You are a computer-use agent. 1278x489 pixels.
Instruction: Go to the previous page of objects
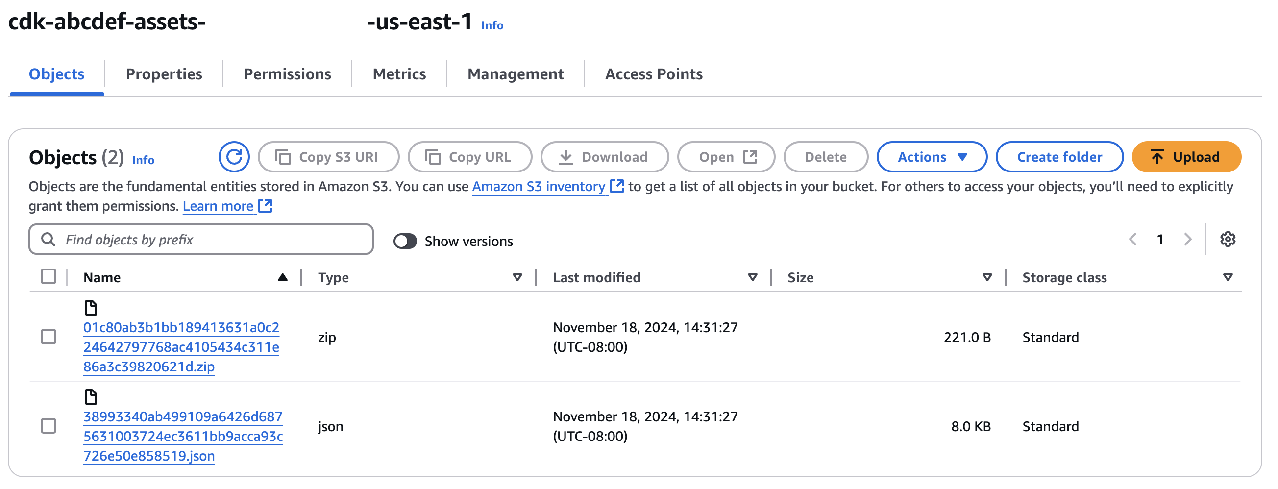tap(1133, 240)
